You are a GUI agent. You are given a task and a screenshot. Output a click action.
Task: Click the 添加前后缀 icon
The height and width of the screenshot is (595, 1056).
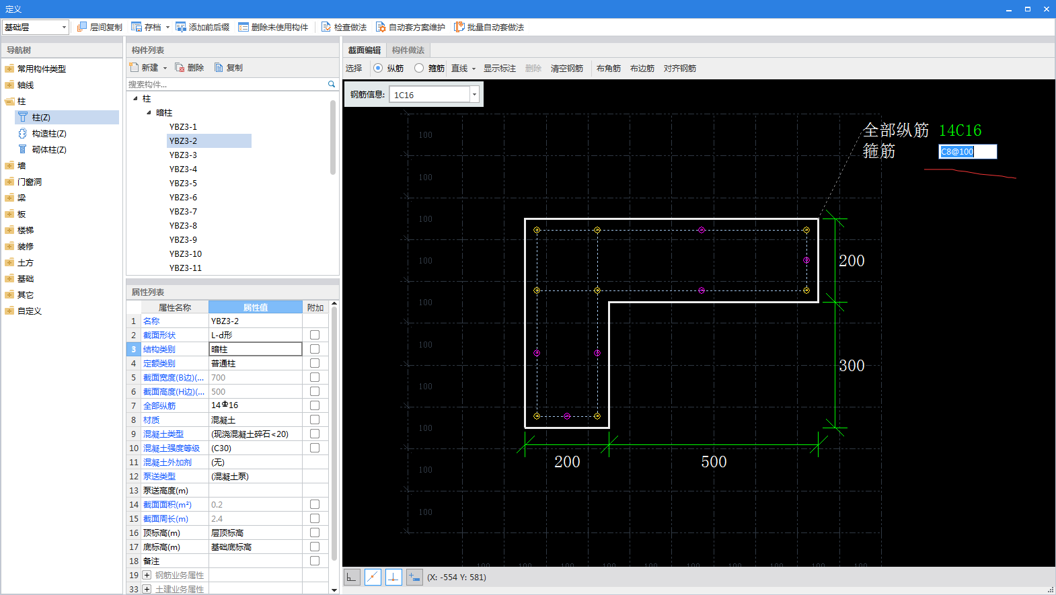tap(181, 27)
